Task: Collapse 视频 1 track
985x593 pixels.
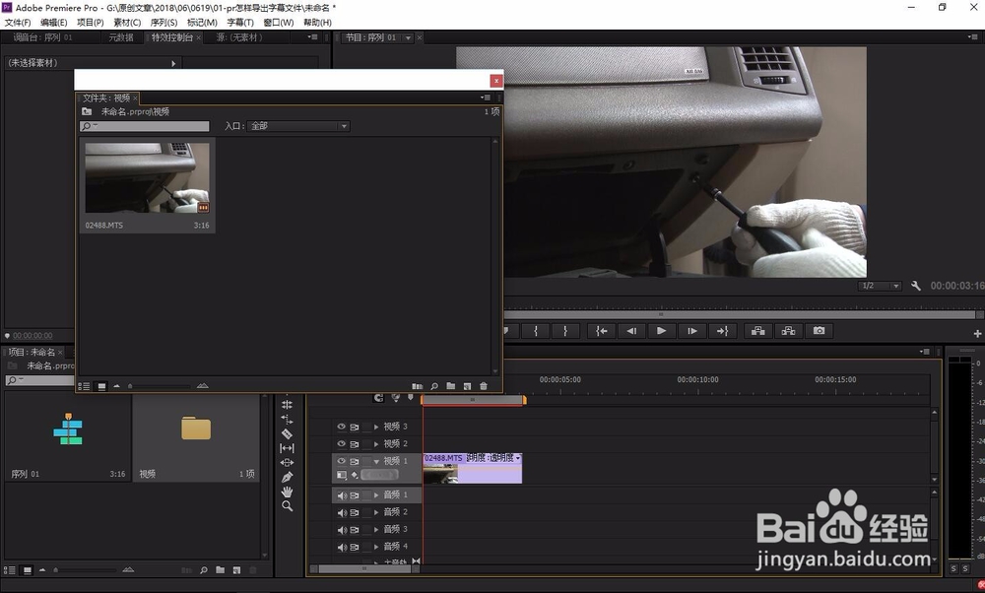Action: pos(376,461)
